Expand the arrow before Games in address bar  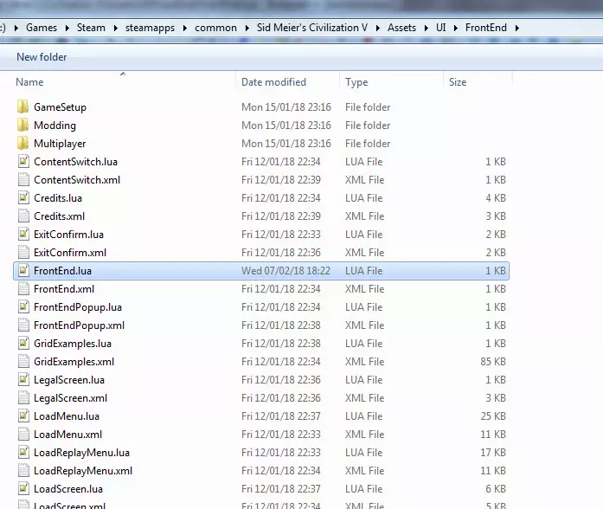pos(16,28)
